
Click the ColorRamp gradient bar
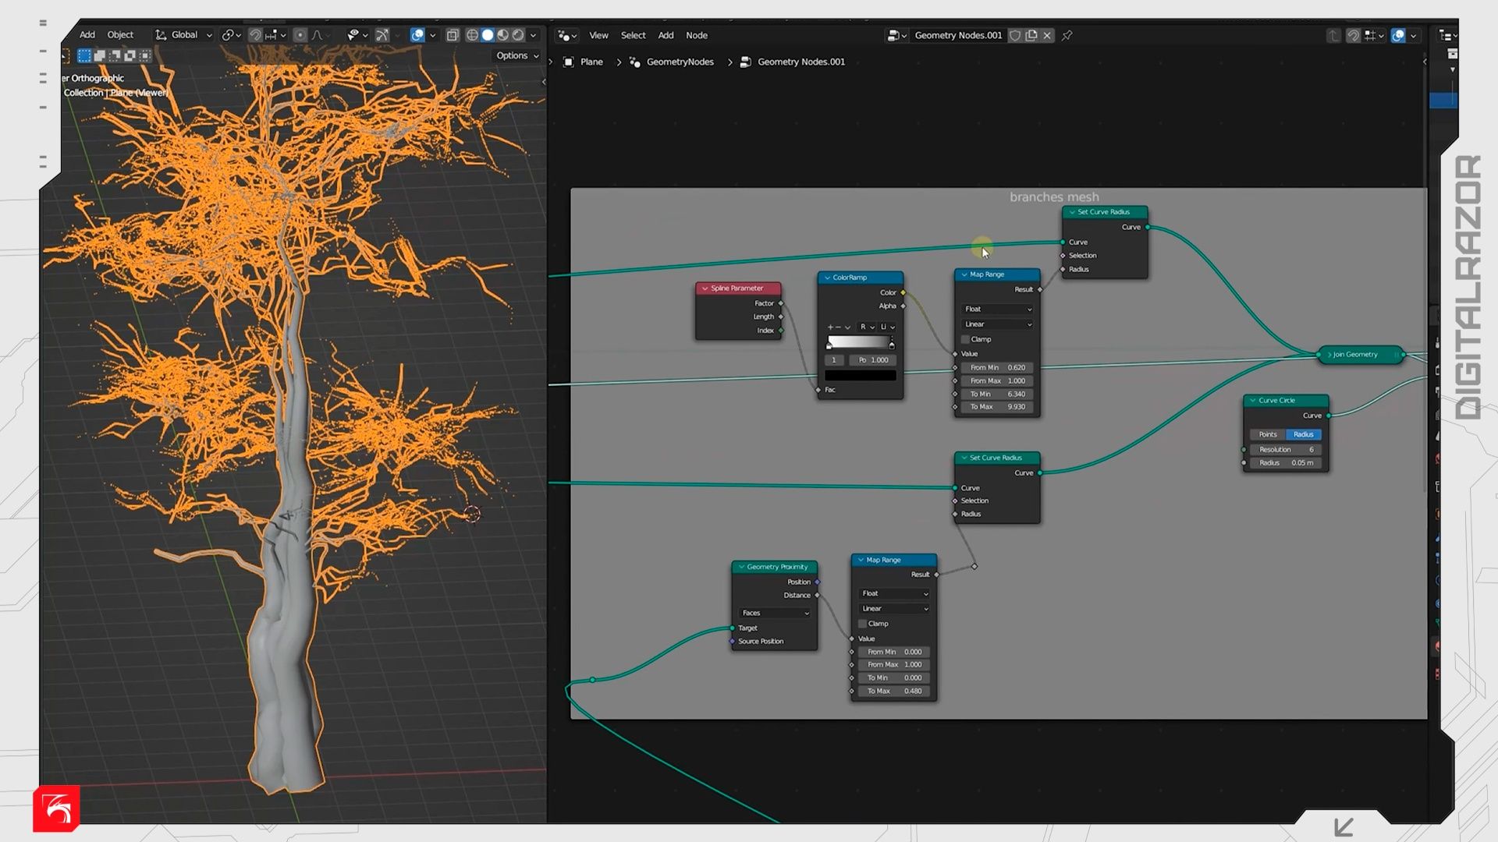tap(860, 342)
